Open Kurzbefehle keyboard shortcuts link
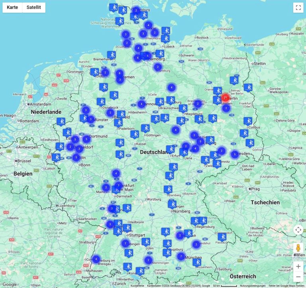306x288 pixels. pyautogui.click(x=137, y=286)
